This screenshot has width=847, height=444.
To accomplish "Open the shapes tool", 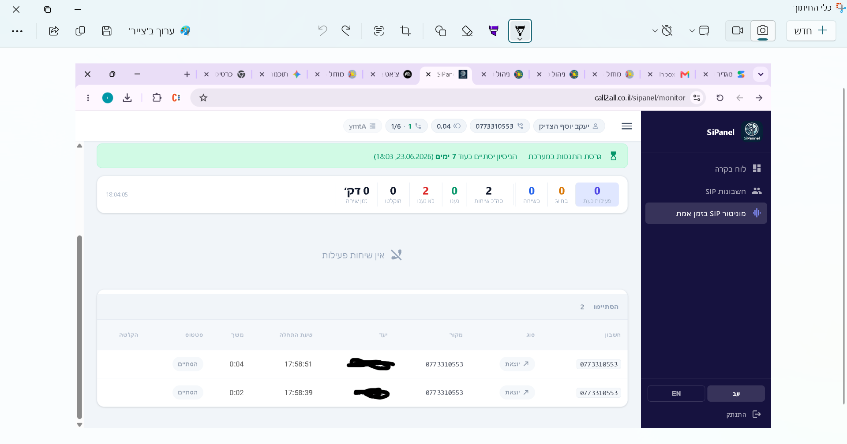I will click(441, 31).
